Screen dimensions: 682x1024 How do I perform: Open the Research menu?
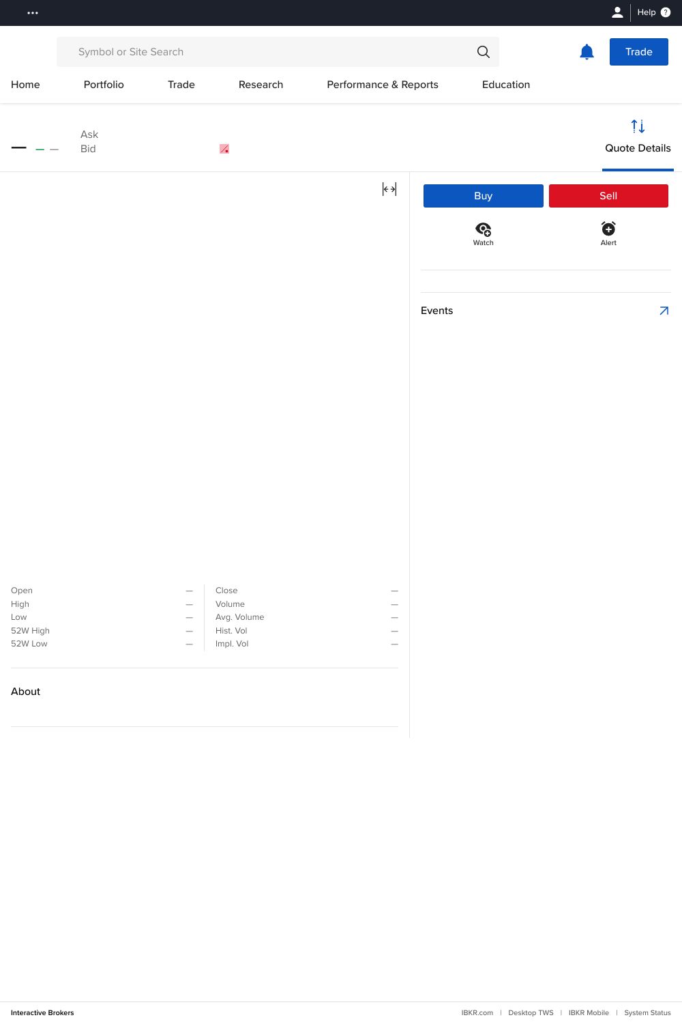pos(261,85)
